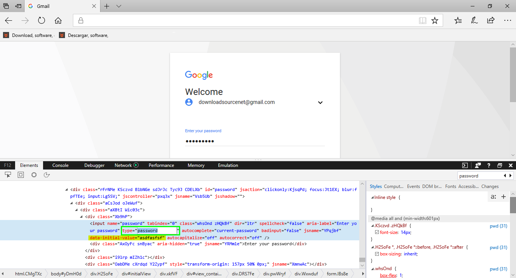This screenshot has width=516, height=278.
Task: Open a new browser tab
Action: coord(107,6)
